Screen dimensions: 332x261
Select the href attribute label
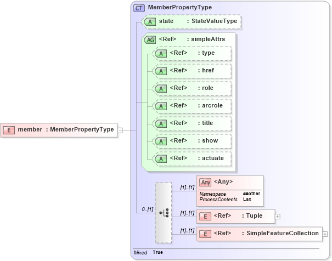[x=208, y=70]
